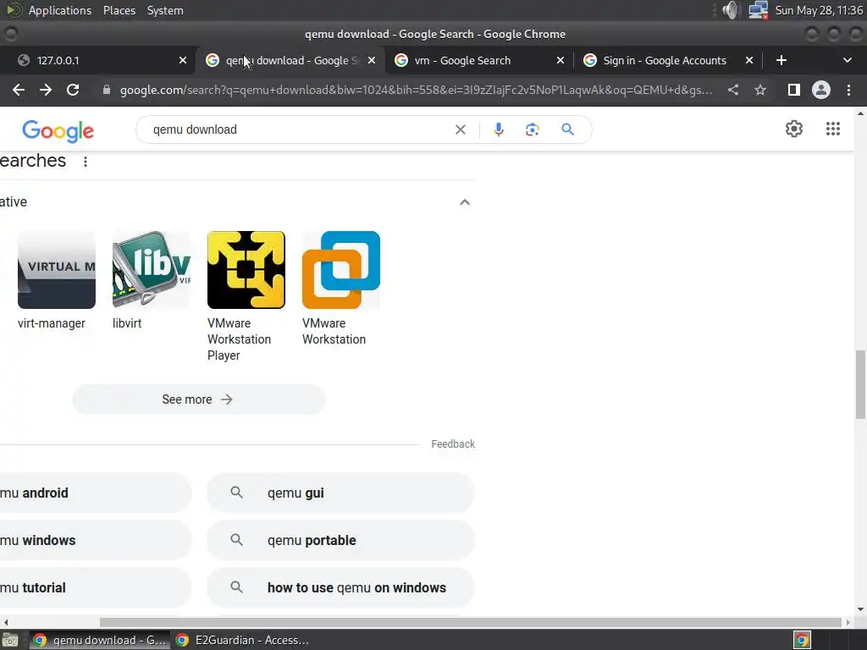The width and height of the screenshot is (867, 650).
Task: Open the blue-orange VMware Workstation thumbnail
Action: click(x=341, y=270)
